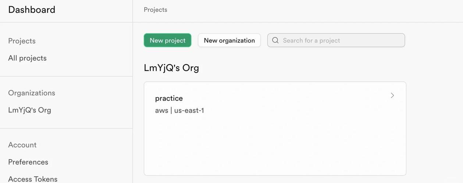The image size is (463, 183).
Task: Click the practice project name
Action: pyautogui.click(x=169, y=98)
